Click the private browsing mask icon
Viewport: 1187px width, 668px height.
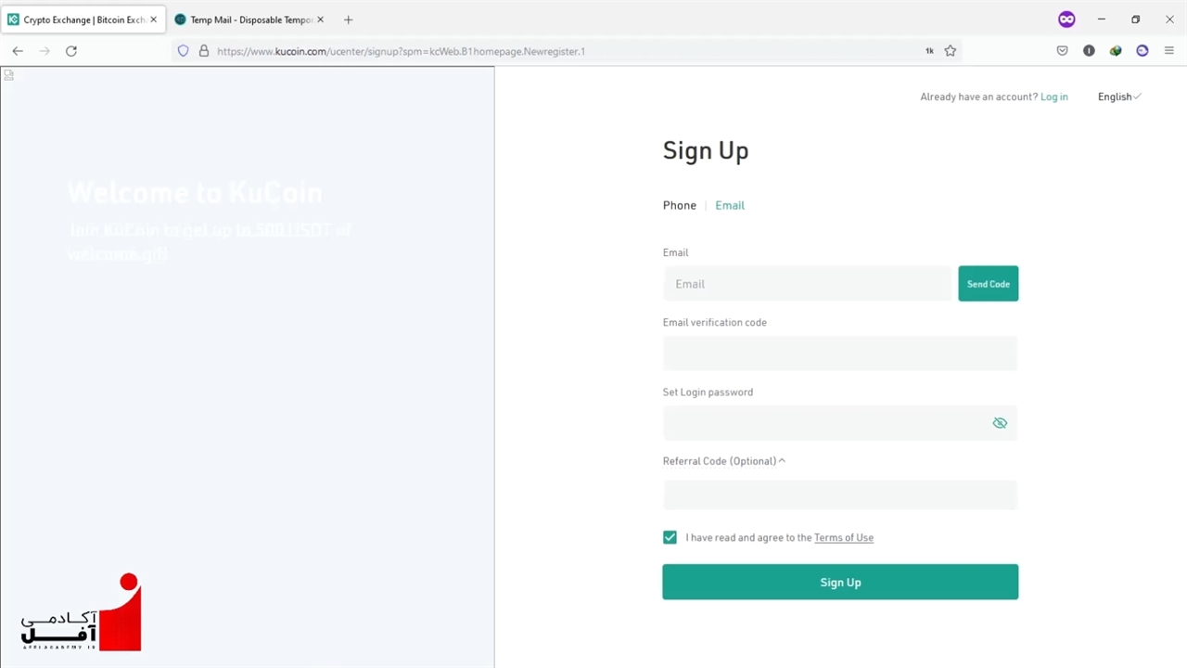coord(1066,19)
